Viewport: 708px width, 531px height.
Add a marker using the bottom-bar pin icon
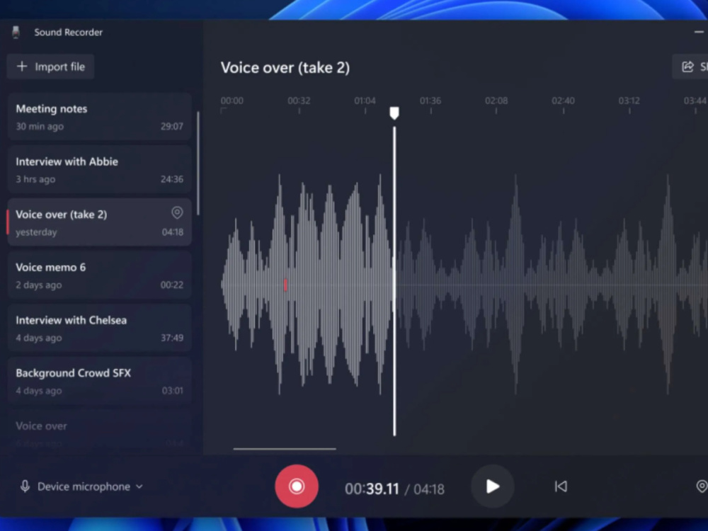[701, 486]
